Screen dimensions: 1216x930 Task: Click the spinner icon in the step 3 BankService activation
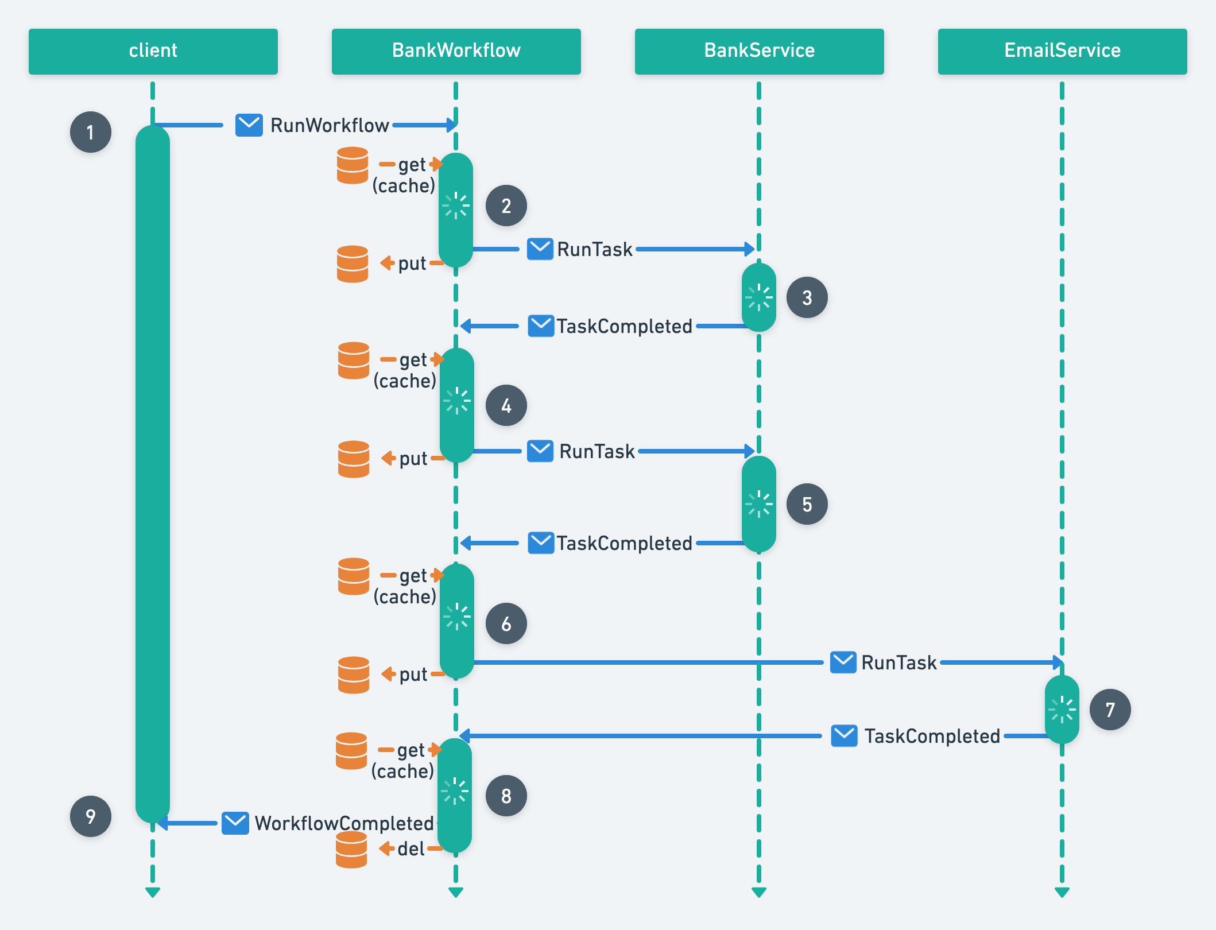(759, 297)
